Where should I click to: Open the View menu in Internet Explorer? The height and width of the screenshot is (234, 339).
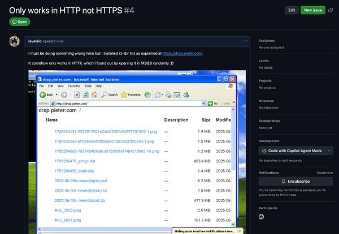(x=60, y=86)
